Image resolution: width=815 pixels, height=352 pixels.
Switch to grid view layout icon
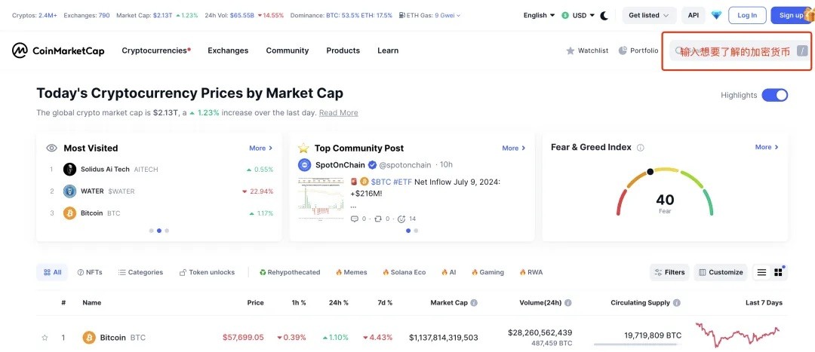778,272
